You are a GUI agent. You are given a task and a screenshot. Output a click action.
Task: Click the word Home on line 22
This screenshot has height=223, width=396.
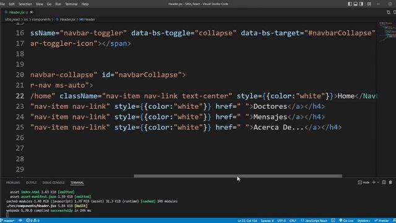[x=346, y=96]
